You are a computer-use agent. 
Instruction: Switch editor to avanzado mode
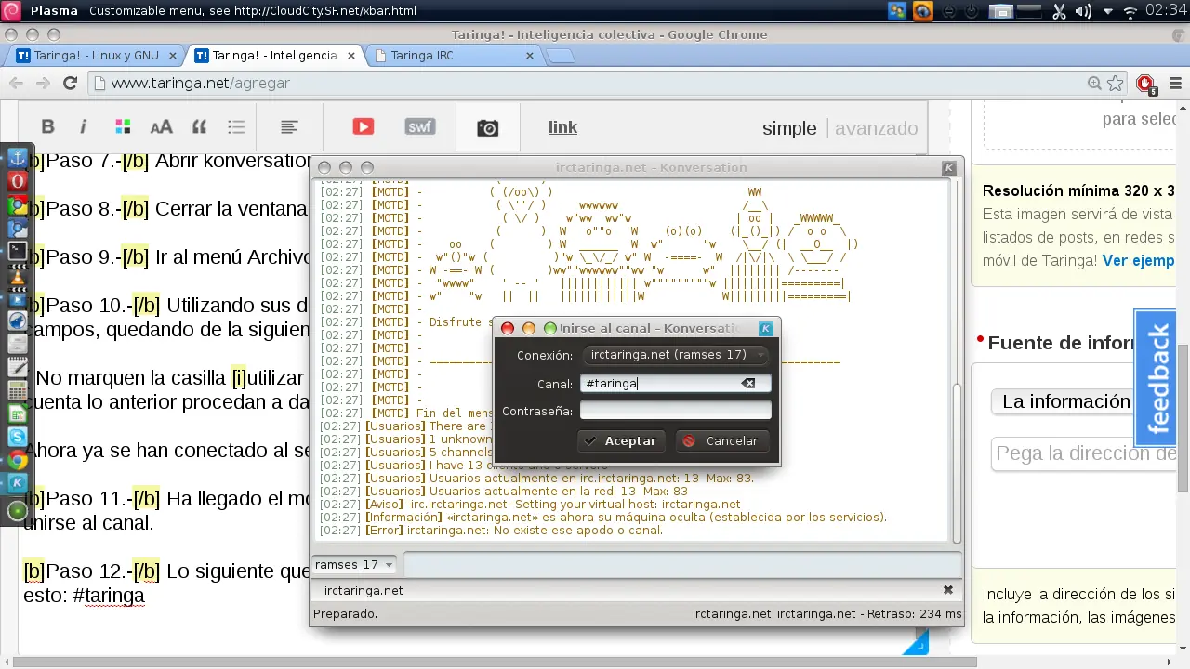pyautogui.click(x=876, y=128)
